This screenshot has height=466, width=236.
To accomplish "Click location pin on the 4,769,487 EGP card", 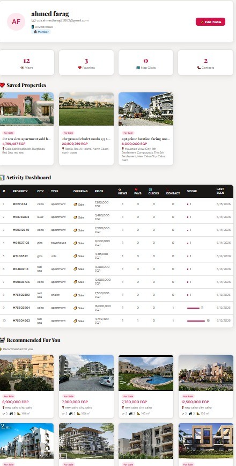I will (x=3, y=149).
